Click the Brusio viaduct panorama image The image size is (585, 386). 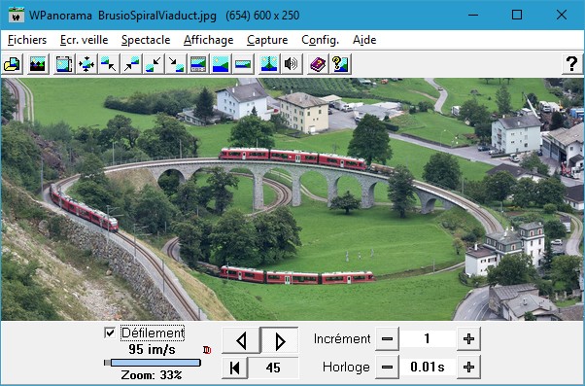(x=292, y=199)
